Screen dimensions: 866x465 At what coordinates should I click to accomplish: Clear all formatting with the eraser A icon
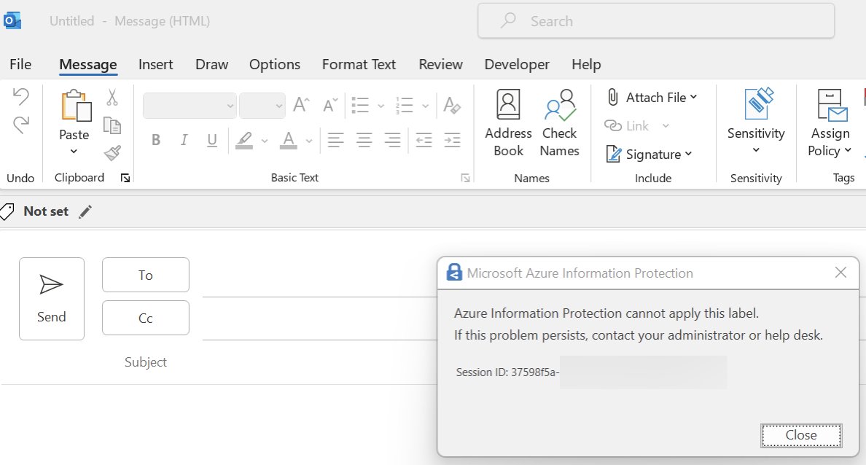[x=452, y=105]
